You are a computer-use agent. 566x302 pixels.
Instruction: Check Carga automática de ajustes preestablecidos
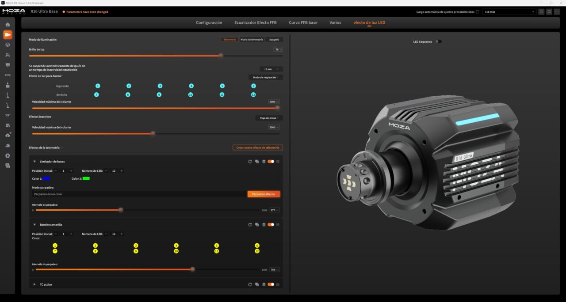click(x=478, y=12)
